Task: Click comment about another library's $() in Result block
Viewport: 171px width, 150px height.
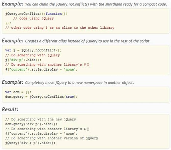Action: pyautogui.click(x=47, y=129)
